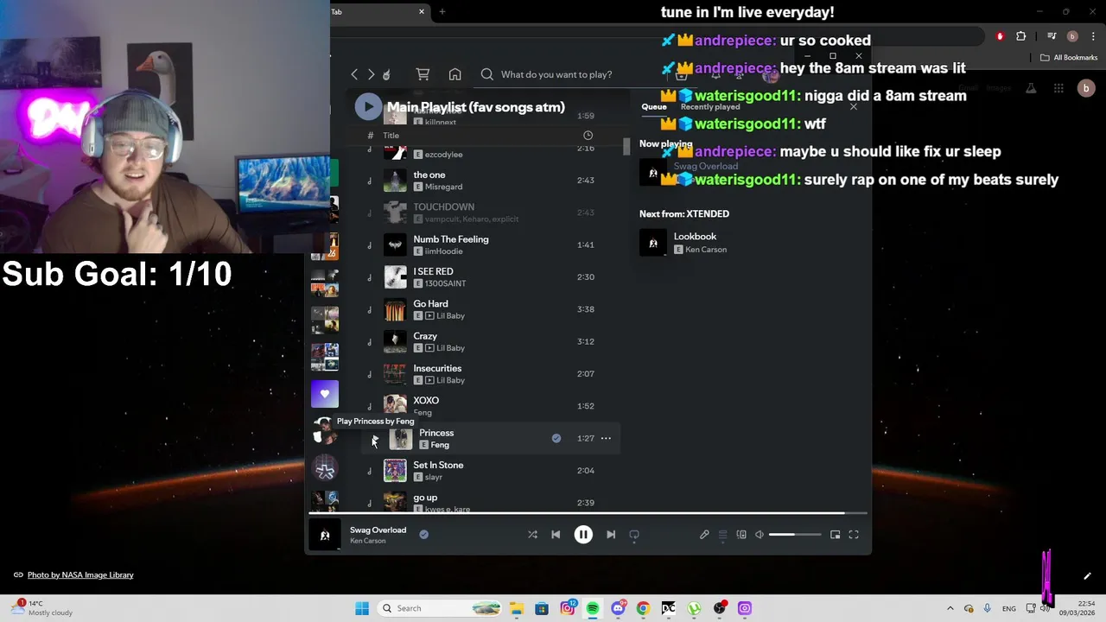Image resolution: width=1106 pixels, height=622 pixels.
Task: Open OBS Studio from the taskbar
Action: pos(719,608)
